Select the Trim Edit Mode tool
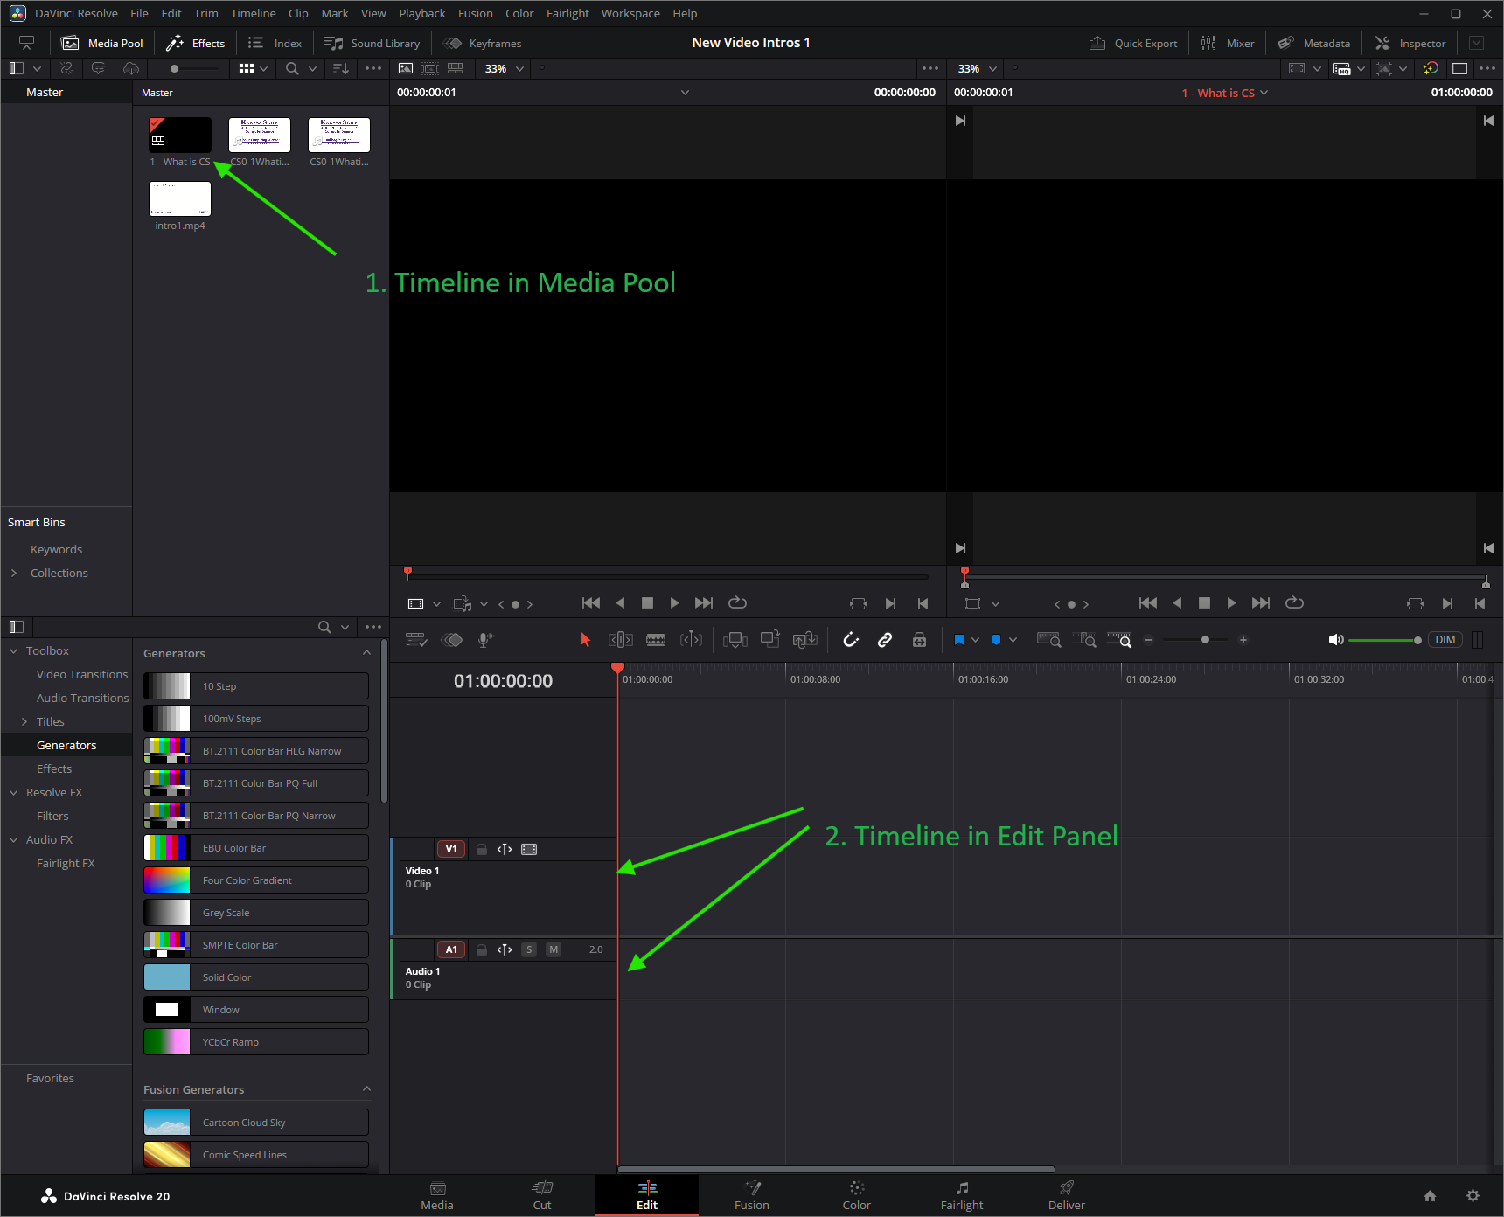Image resolution: width=1504 pixels, height=1217 pixels. [x=621, y=640]
